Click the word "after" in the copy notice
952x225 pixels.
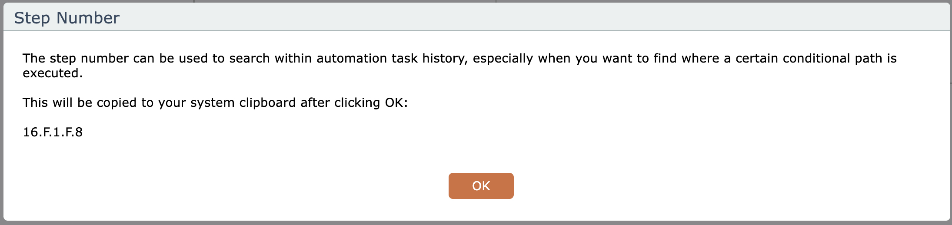(x=315, y=103)
